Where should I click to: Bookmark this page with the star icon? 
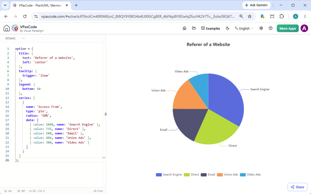[x=250, y=16]
